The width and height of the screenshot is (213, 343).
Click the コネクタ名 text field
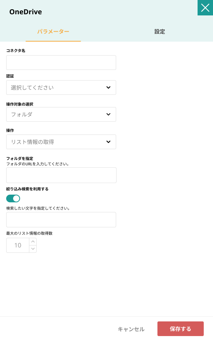click(x=61, y=62)
